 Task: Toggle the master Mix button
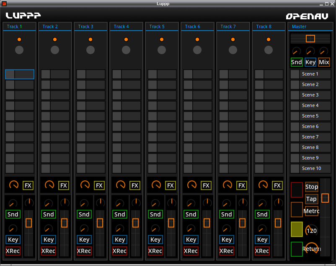coord(324,62)
